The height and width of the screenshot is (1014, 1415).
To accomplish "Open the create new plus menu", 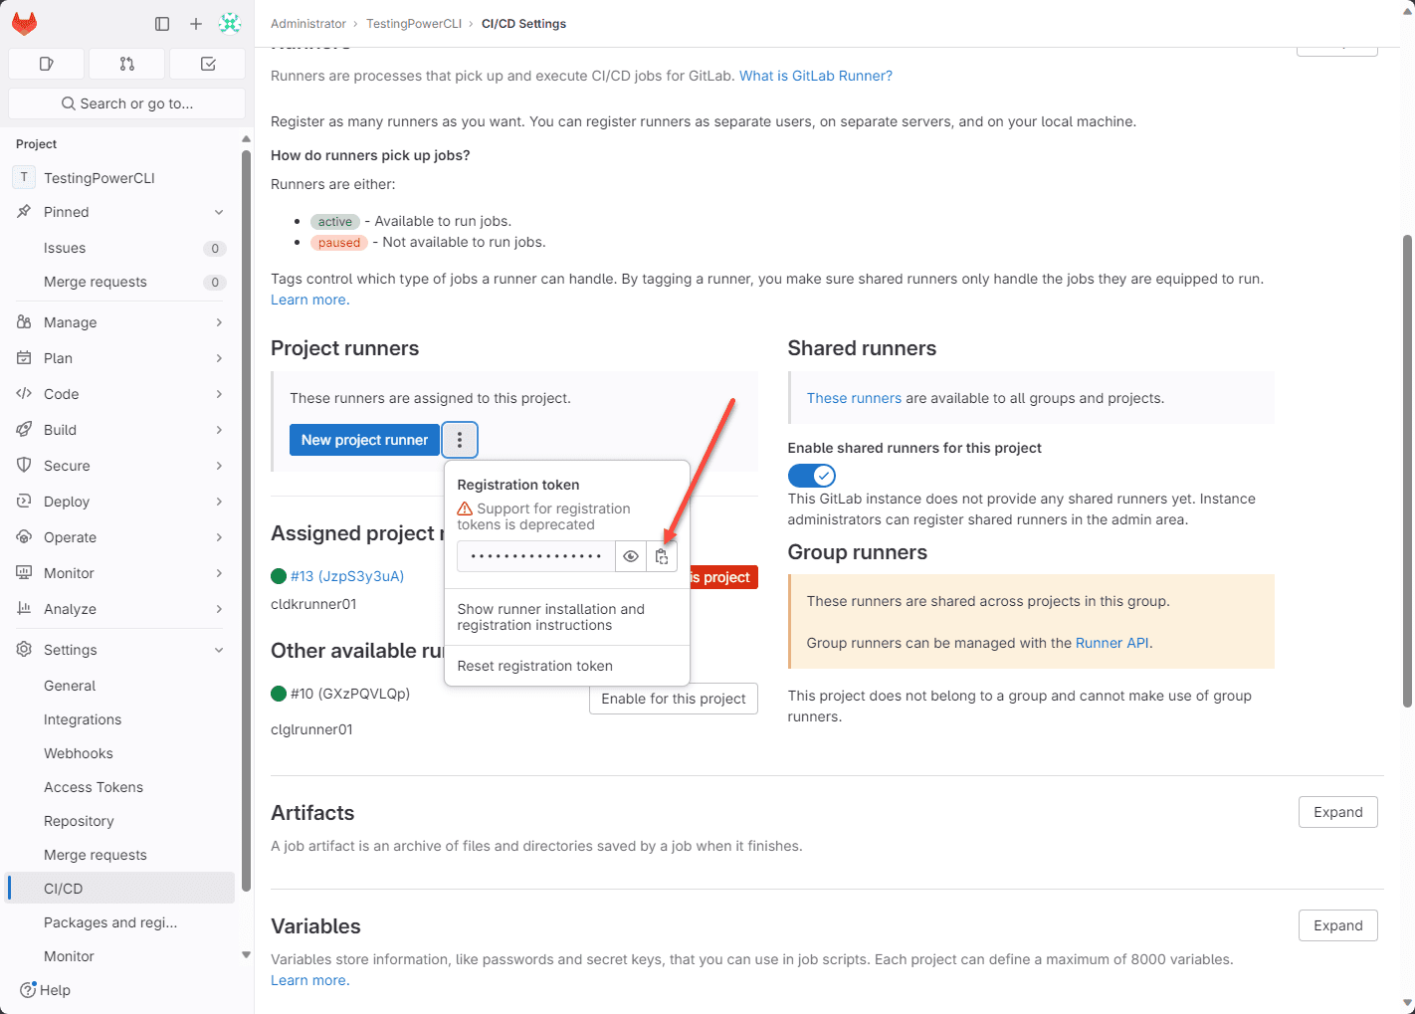I will click(196, 24).
